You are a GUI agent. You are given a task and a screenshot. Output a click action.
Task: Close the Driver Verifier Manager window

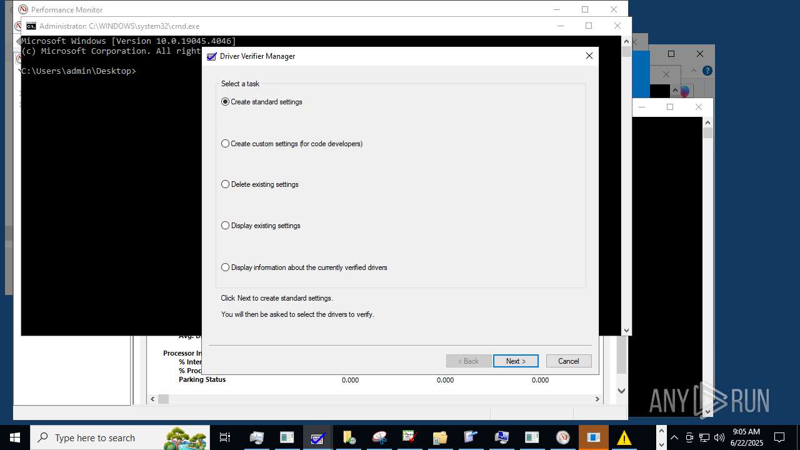589,56
